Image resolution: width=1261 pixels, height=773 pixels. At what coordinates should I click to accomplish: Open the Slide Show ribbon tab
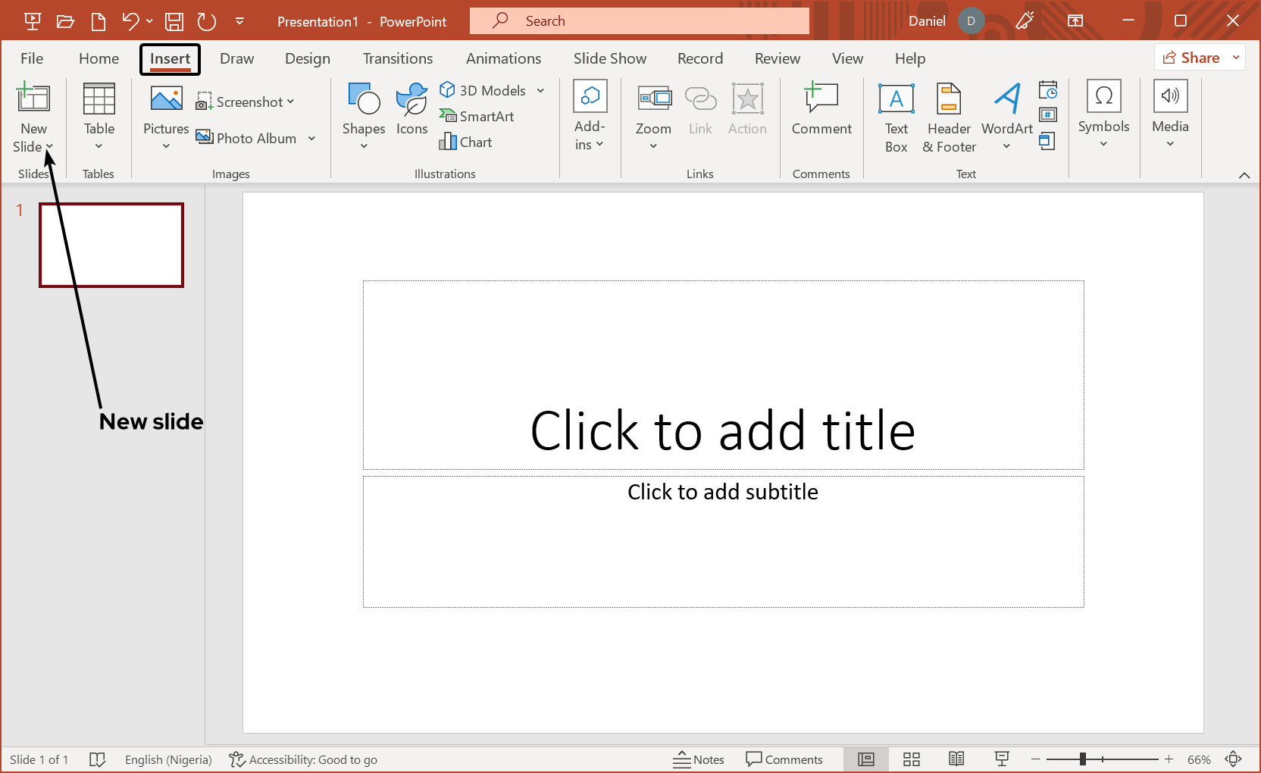point(610,58)
